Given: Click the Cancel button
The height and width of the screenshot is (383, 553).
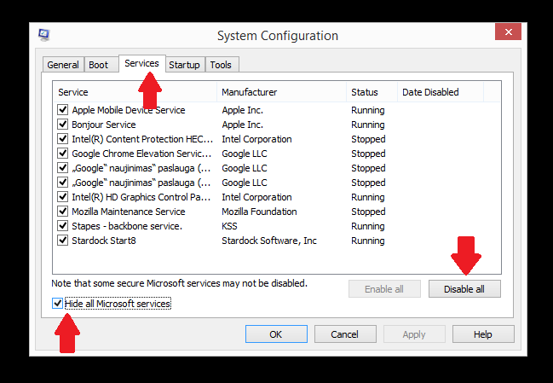Looking at the screenshot, I should click(344, 334).
